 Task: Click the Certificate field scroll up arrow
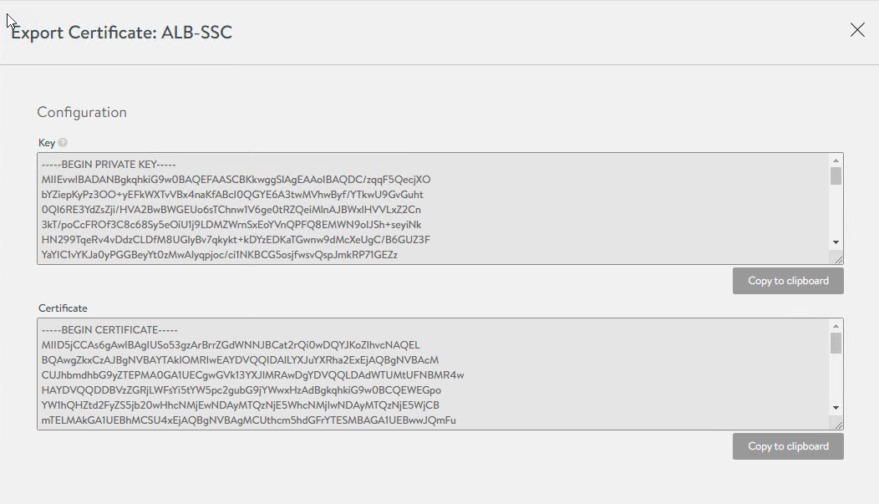coord(836,326)
